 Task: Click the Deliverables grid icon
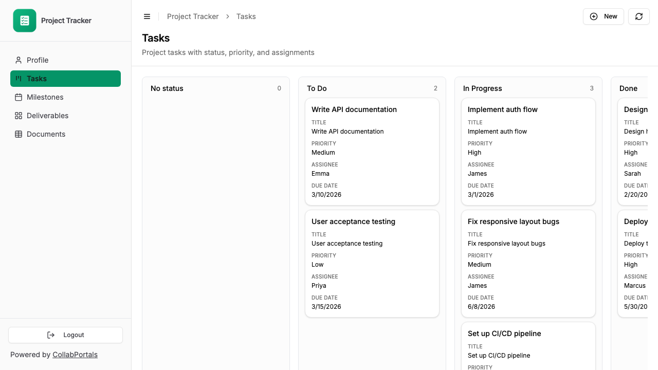pyautogui.click(x=19, y=116)
